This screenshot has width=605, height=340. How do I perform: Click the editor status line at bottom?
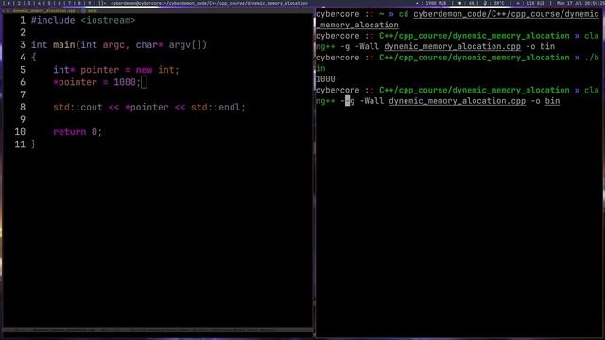[158, 330]
